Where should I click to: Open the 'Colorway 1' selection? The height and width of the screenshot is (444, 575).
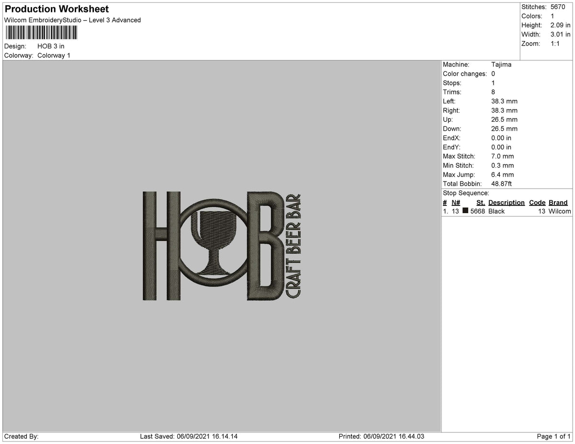(x=54, y=55)
